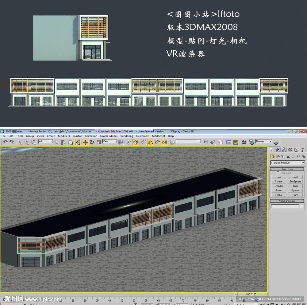
Task: Toggle 2.5D Snaps magnet icon
Action: 144,142
